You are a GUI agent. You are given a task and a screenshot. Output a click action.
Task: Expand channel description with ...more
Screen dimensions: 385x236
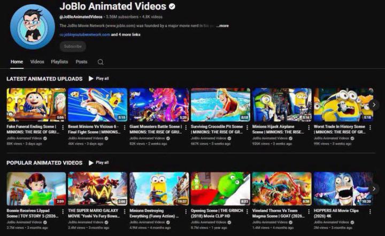(222, 26)
